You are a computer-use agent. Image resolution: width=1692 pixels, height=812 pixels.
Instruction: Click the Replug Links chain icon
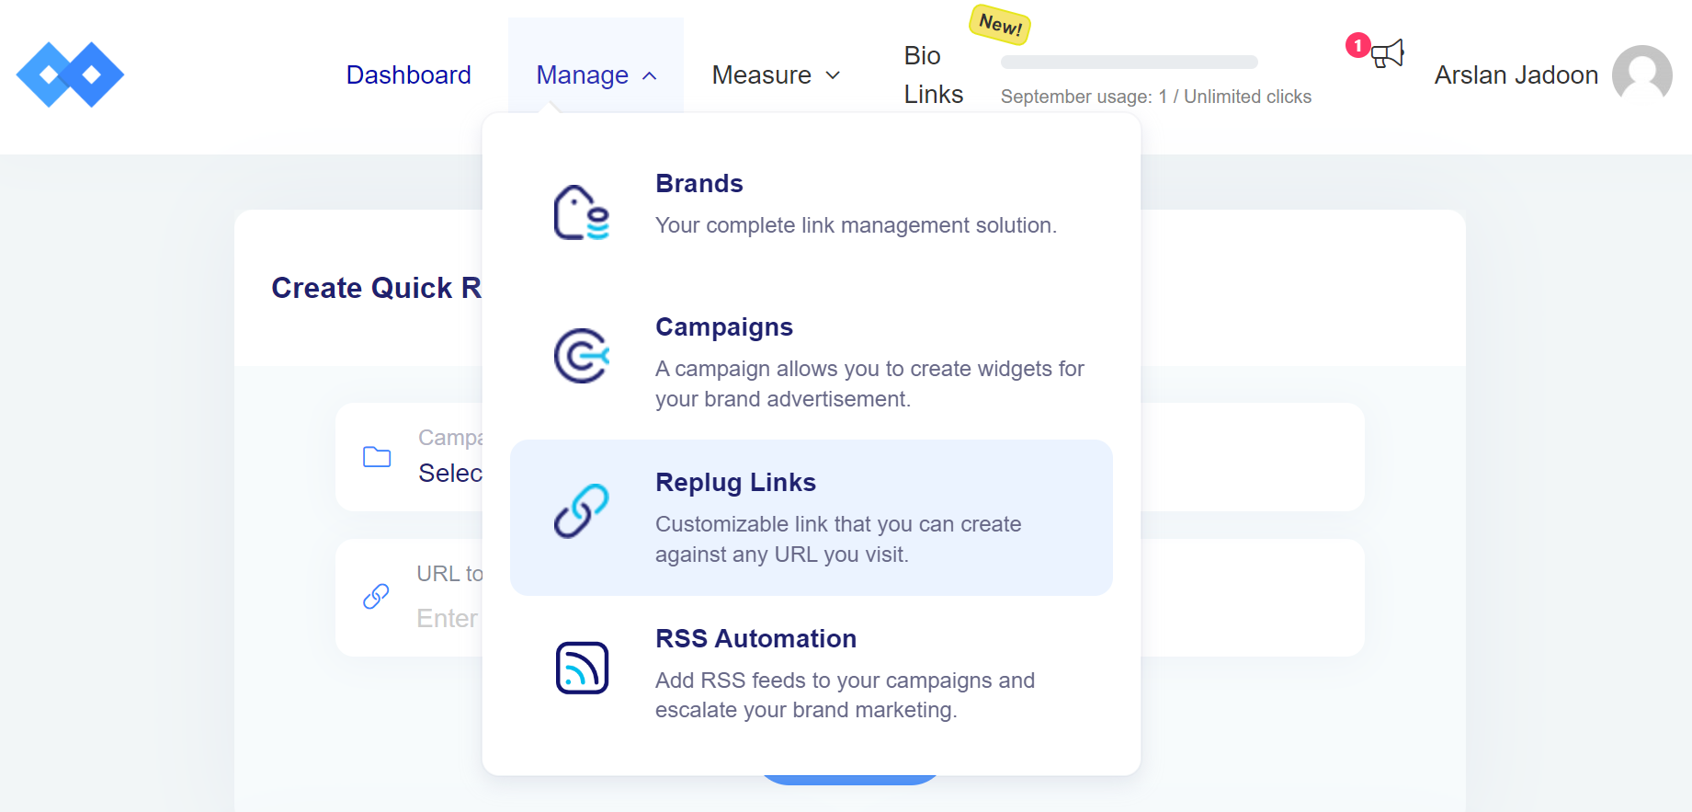point(582,511)
